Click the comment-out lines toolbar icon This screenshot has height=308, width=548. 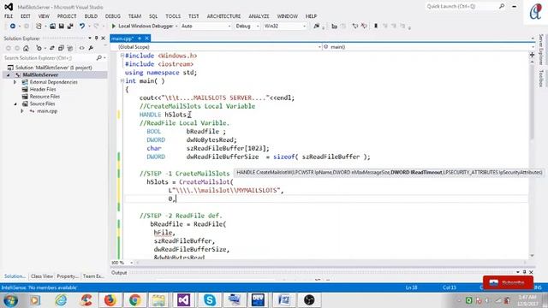pos(355,27)
